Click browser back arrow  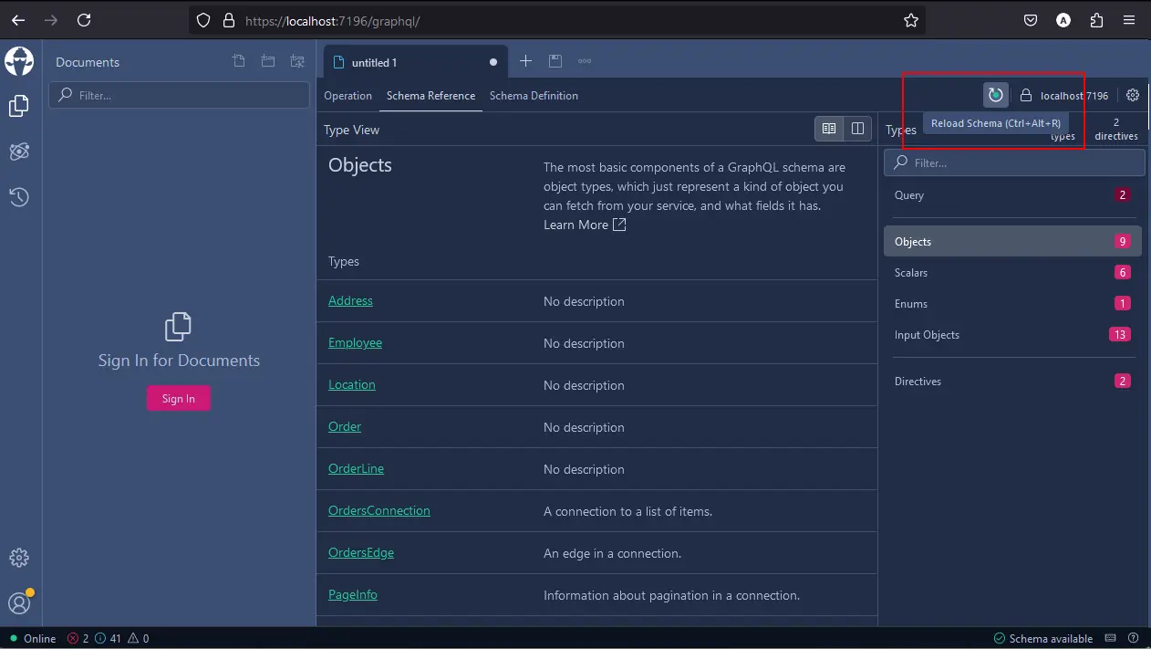tap(18, 20)
